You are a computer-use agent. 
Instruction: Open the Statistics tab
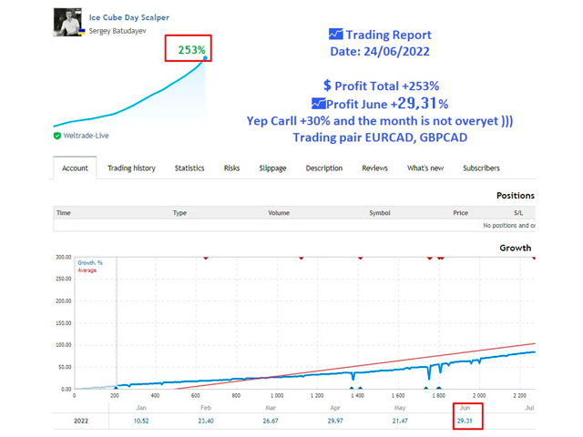coord(189,168)
